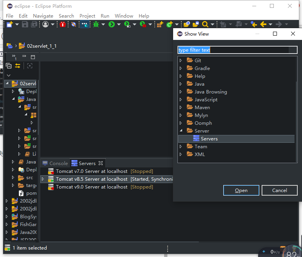Collapse the Server folder in Show View

tap(181, 131)
